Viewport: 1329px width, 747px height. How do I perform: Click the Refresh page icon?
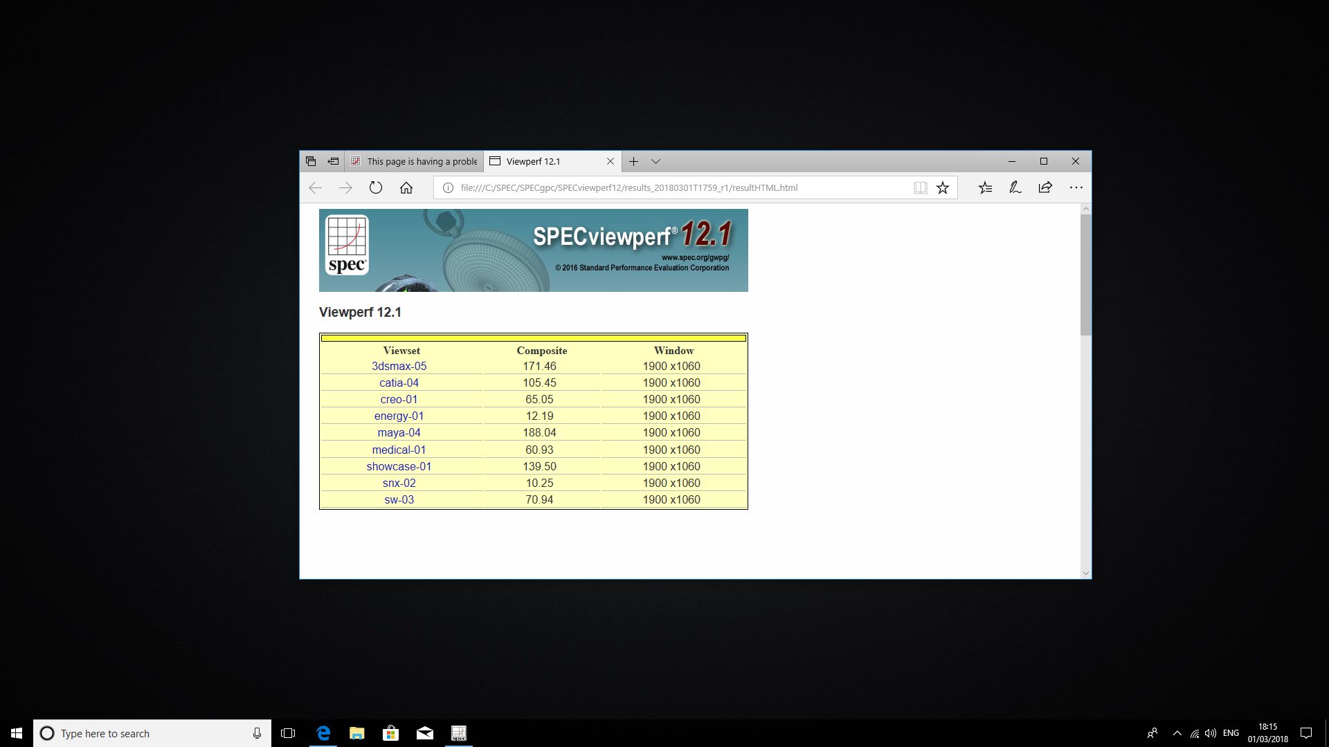pos(376,187)
